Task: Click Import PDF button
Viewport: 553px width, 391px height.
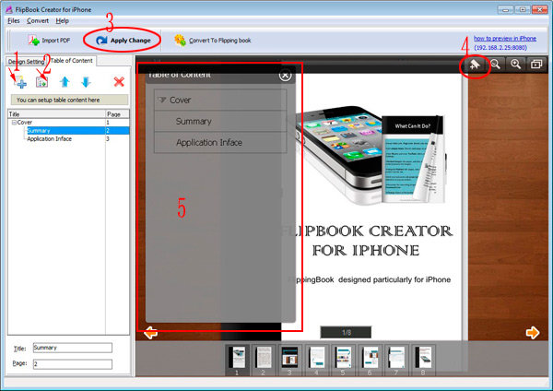Action: tap(52, 41)
